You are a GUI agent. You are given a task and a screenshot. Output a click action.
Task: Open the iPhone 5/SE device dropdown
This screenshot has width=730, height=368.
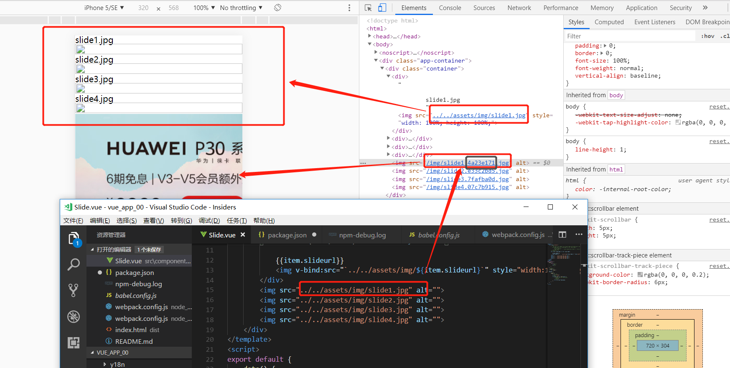[x=104, y=8]
